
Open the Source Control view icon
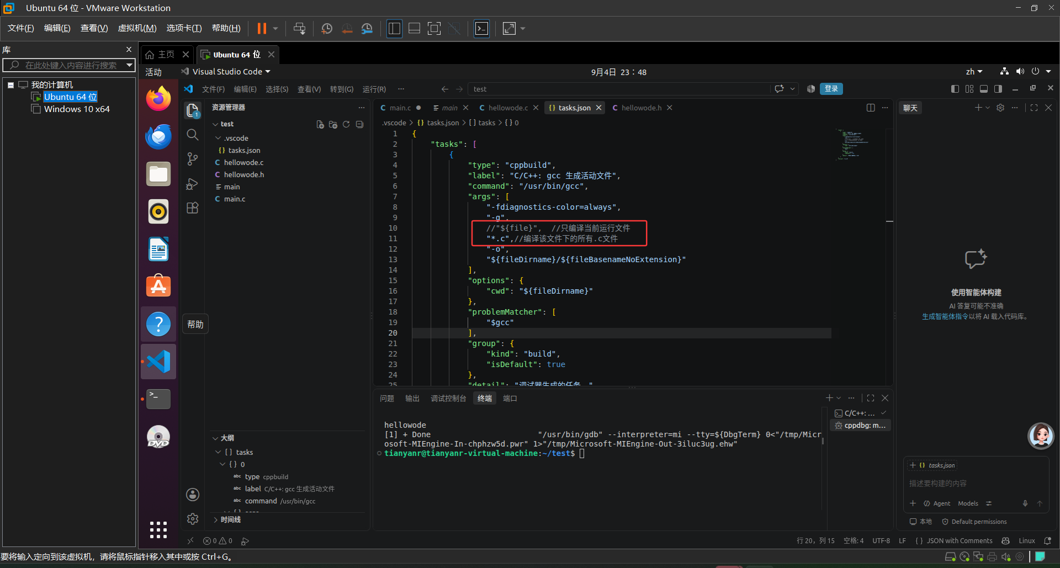coord(192,159)
